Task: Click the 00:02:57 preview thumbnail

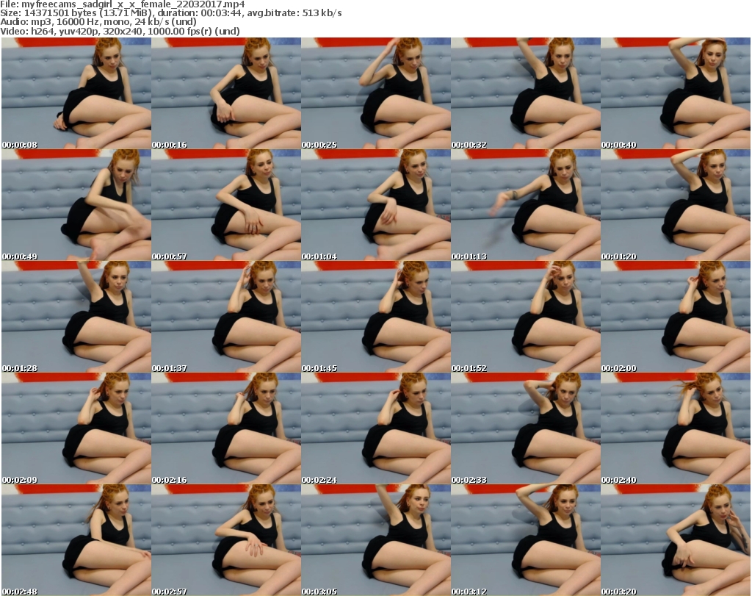Action: pyautogui.click(x=226, y=540)
